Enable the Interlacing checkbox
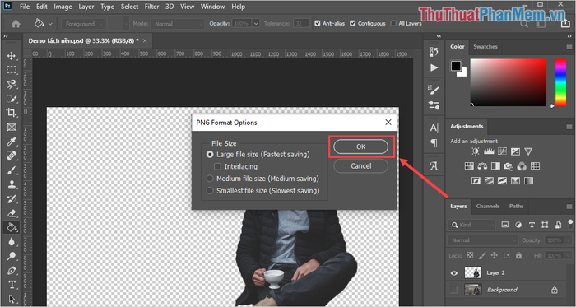 pyautogui.click(x=217, y=166)
